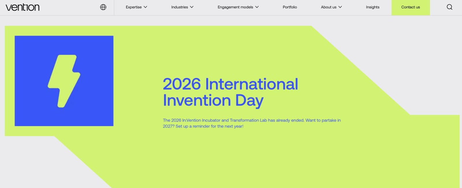Open the search magnifier icon
462x188 pixels.
point(450,7)
